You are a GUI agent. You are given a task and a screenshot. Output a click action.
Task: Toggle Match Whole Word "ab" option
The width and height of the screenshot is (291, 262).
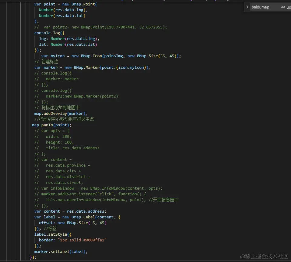coord(289,7)
